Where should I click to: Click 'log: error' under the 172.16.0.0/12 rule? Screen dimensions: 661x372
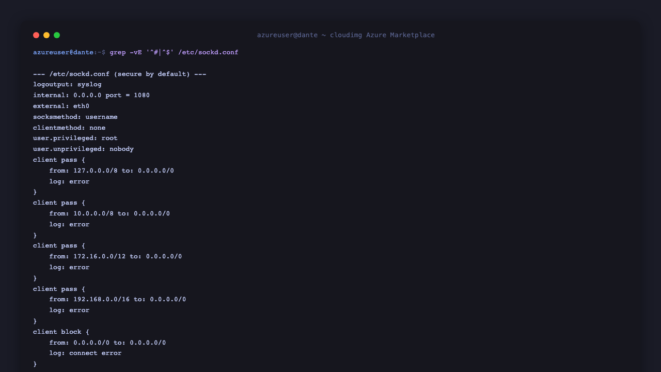[69, 267]
